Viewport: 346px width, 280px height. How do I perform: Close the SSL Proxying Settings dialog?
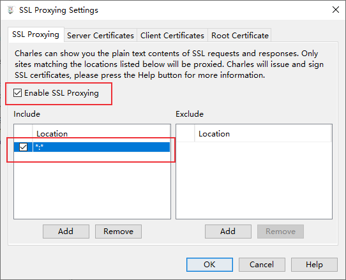pos(336,10)
